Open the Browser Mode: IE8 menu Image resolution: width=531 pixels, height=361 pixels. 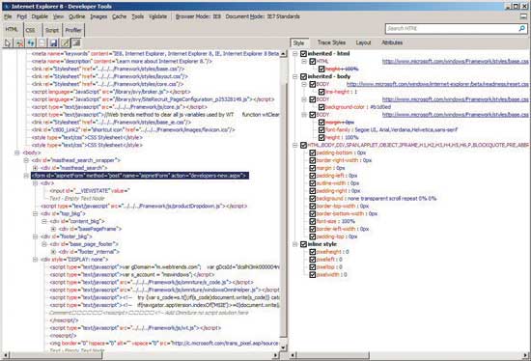click(x=198, y=16)
